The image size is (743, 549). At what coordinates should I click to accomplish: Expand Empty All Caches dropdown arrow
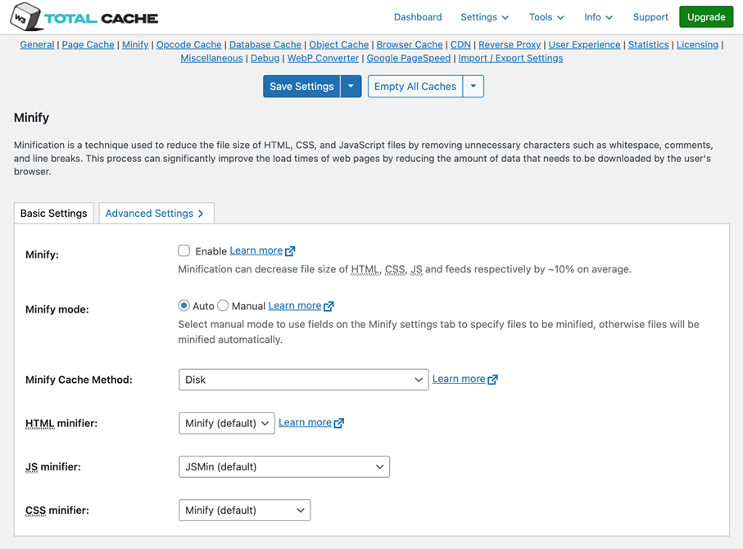click(473, 86)
